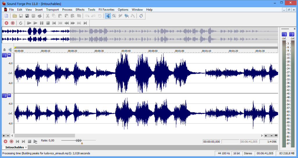Click the Save As icon with question mark
298x158 pixels.
tap(27, 16)
